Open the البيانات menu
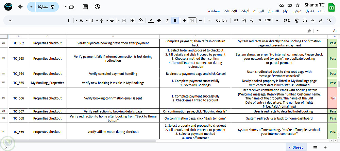340x151 pixels. coord(259,11)
